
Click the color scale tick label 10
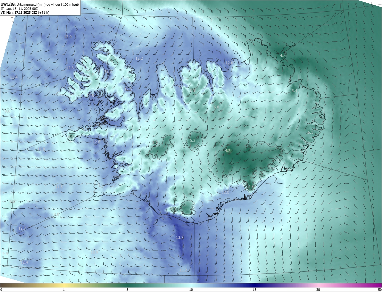tap(191, 290)
